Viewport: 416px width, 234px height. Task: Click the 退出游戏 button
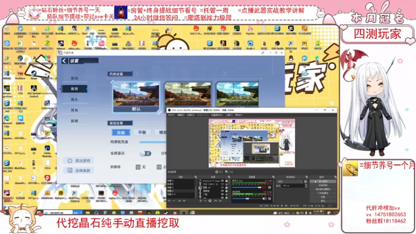tap(79, 161)
